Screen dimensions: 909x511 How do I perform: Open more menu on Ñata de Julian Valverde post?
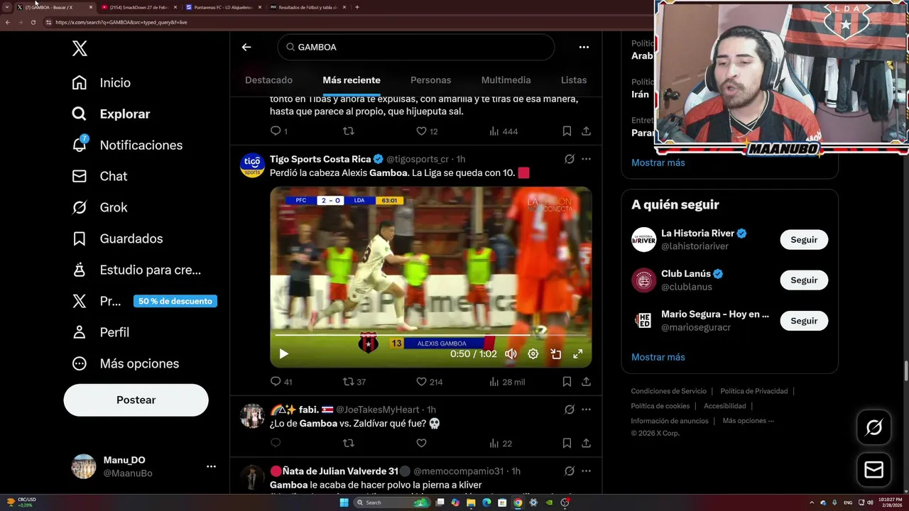586,471
